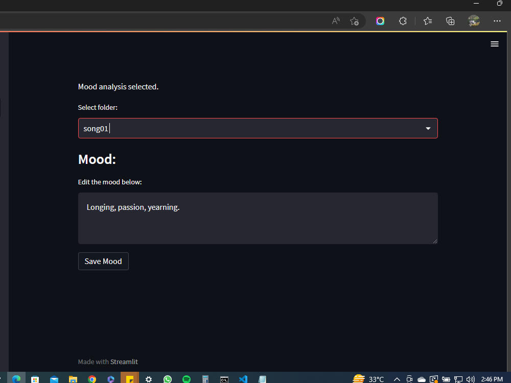Open the volume speaker tray icon

470,379
